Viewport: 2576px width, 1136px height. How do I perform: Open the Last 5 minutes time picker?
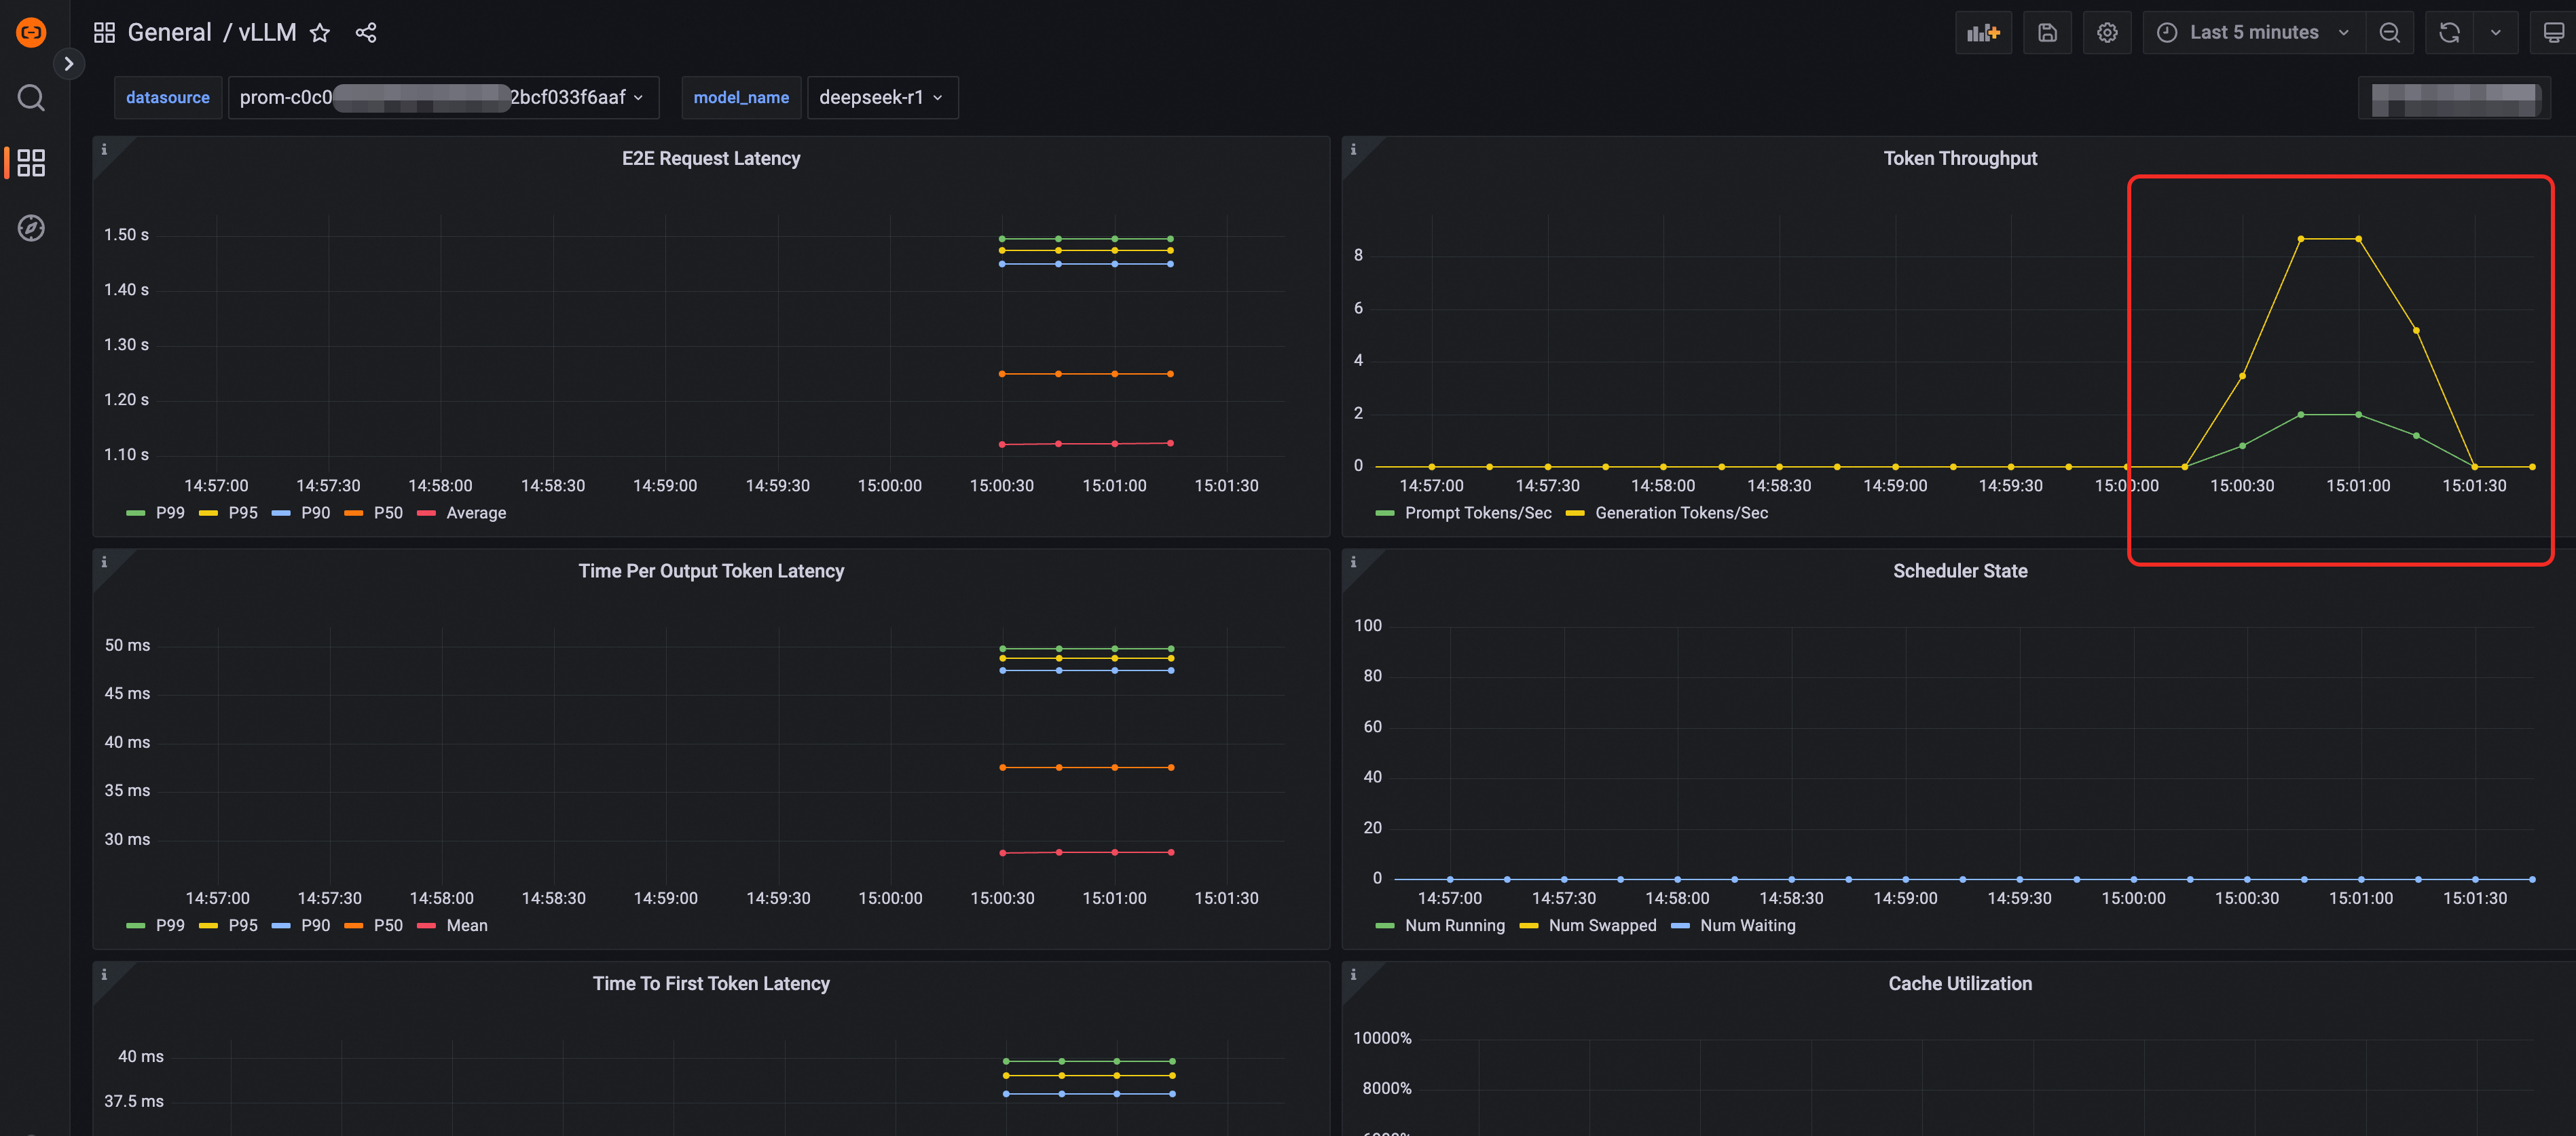2254,33
